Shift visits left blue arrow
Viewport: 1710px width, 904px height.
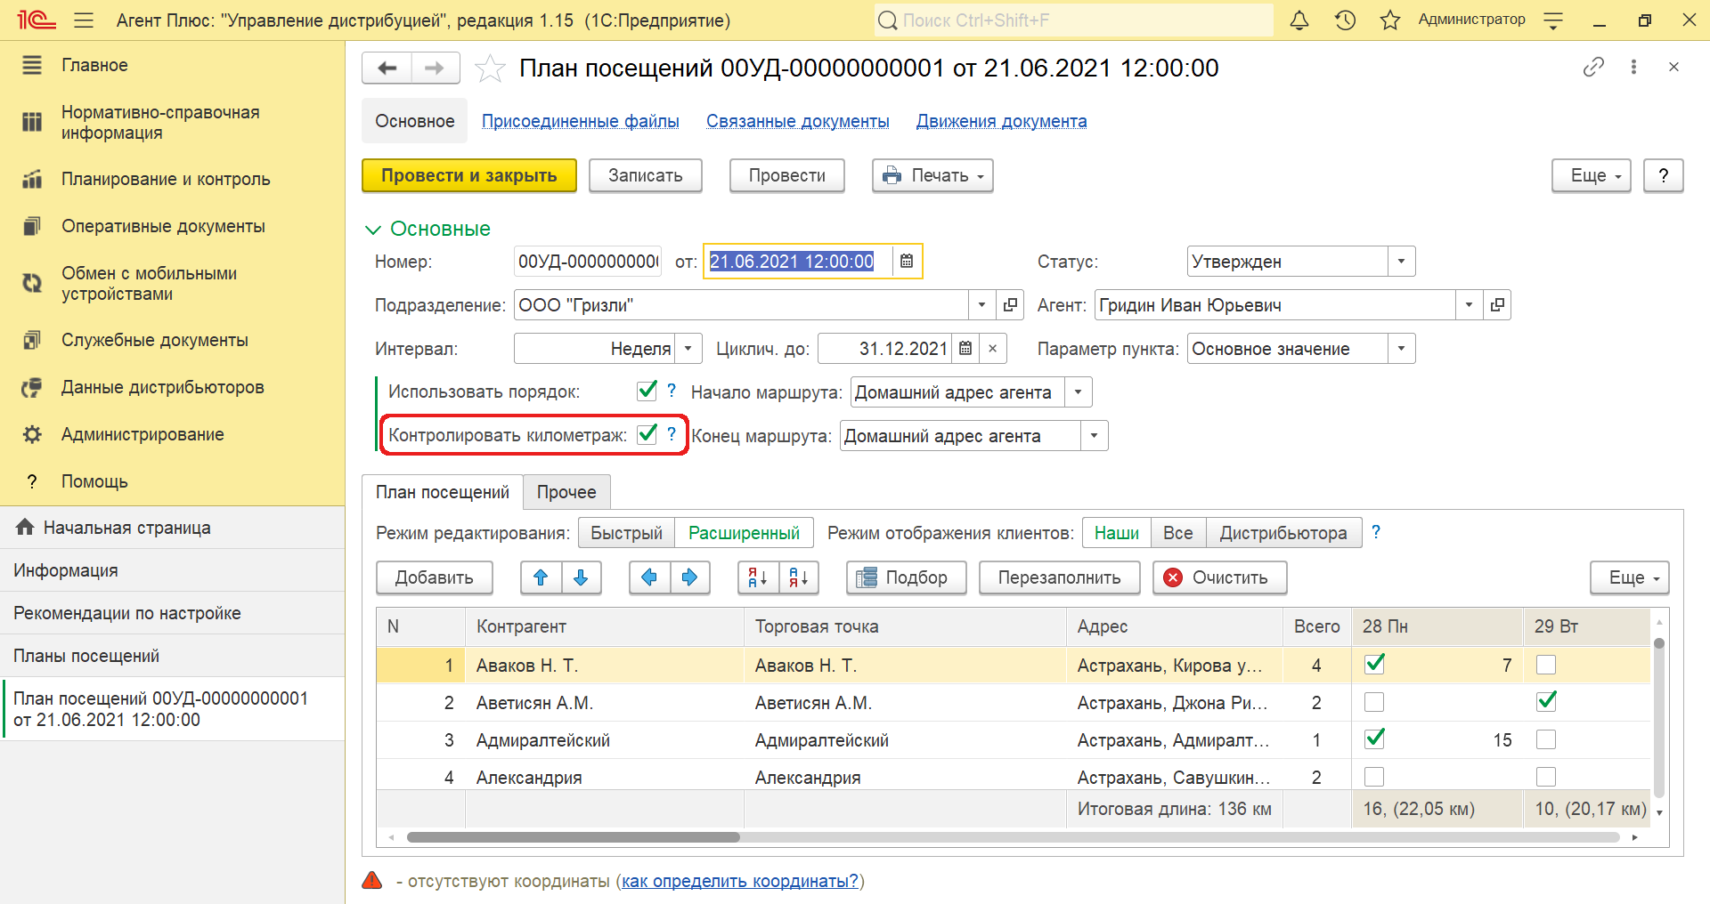click(x=649, y=577)
